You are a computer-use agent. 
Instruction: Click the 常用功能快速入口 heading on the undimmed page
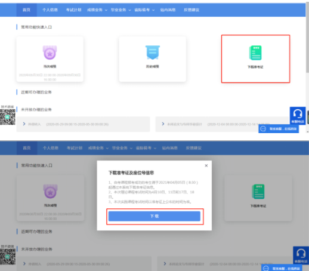coord(36,27)
